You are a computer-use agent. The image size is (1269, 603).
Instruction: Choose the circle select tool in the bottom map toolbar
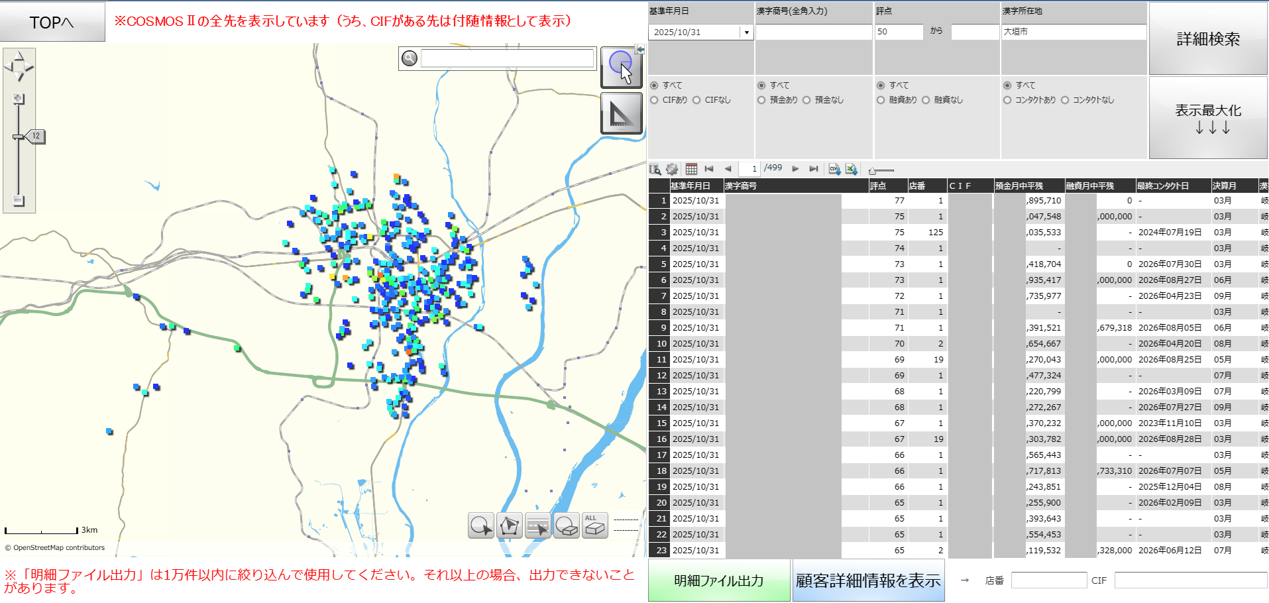[481, 525]
